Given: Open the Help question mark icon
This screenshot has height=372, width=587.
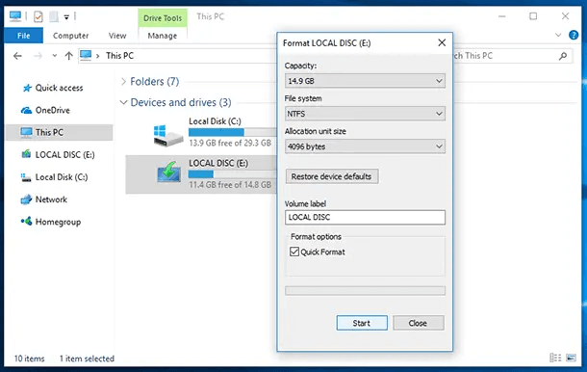Looking at the screenshot, I should coord(574,35).
